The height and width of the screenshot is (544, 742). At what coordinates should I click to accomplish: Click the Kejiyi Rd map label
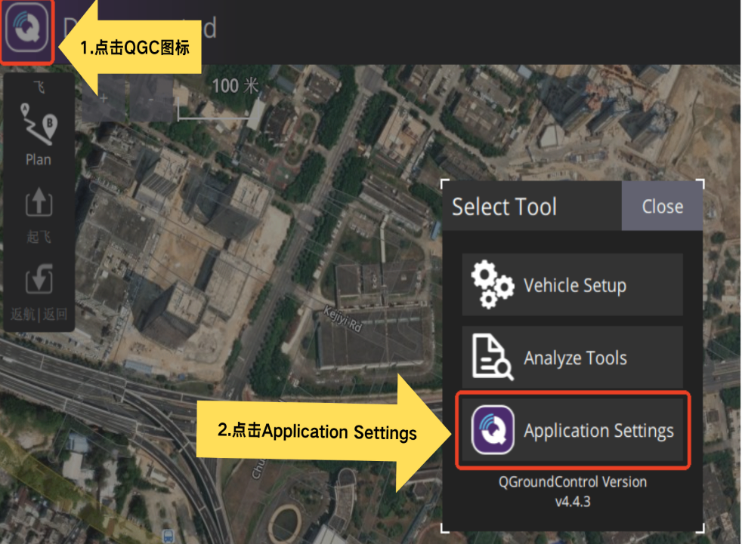pos(342,319)
